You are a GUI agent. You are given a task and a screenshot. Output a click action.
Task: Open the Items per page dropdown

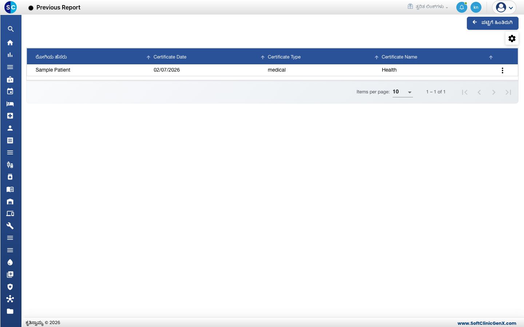402,92
